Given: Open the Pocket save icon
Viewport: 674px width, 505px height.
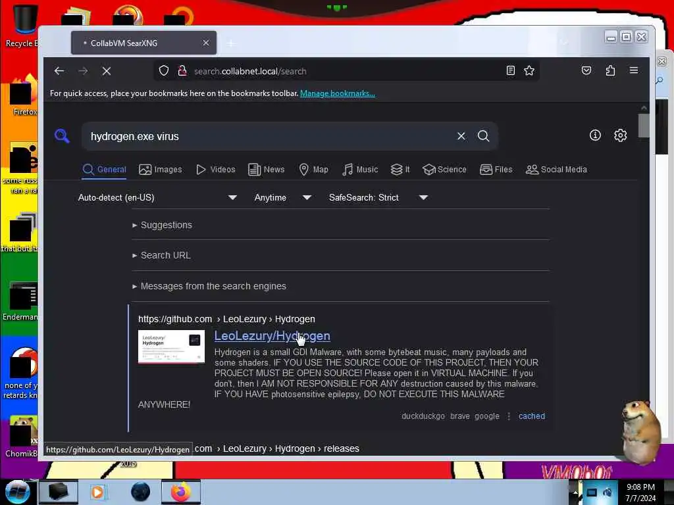Looking at the screenshot, I should (586, 70).
